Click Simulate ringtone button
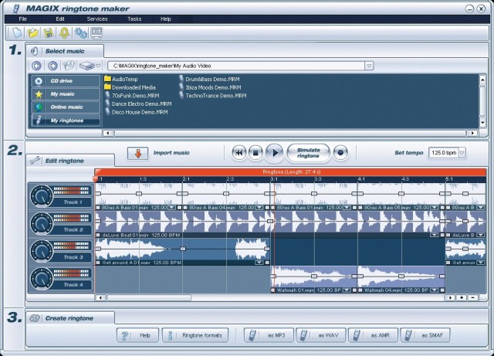The width and height of the screenshot is (494, 356). [x=308, y=153]
